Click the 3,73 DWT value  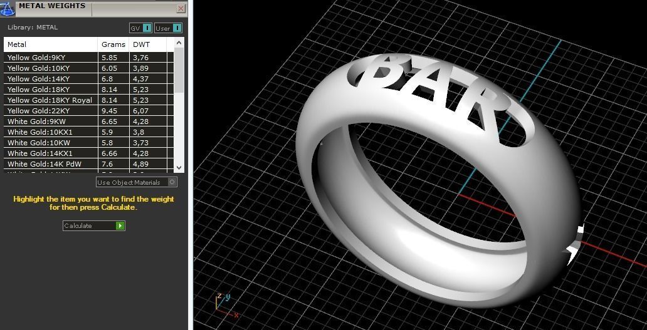click(x=140, y=143)
